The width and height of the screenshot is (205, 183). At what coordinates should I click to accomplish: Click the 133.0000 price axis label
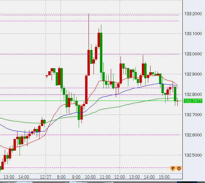click(193, 54)
